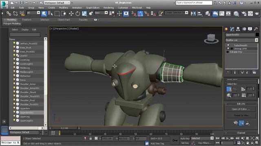The width and height of the screenshot is (261, 146).
Task: Click the Key Filters button
Action: (205, 143)
